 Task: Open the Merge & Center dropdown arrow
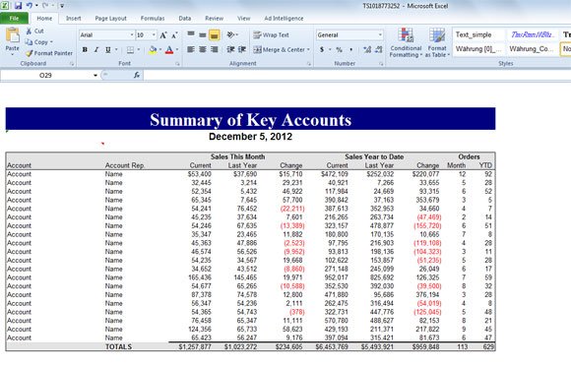click(308, 49)
